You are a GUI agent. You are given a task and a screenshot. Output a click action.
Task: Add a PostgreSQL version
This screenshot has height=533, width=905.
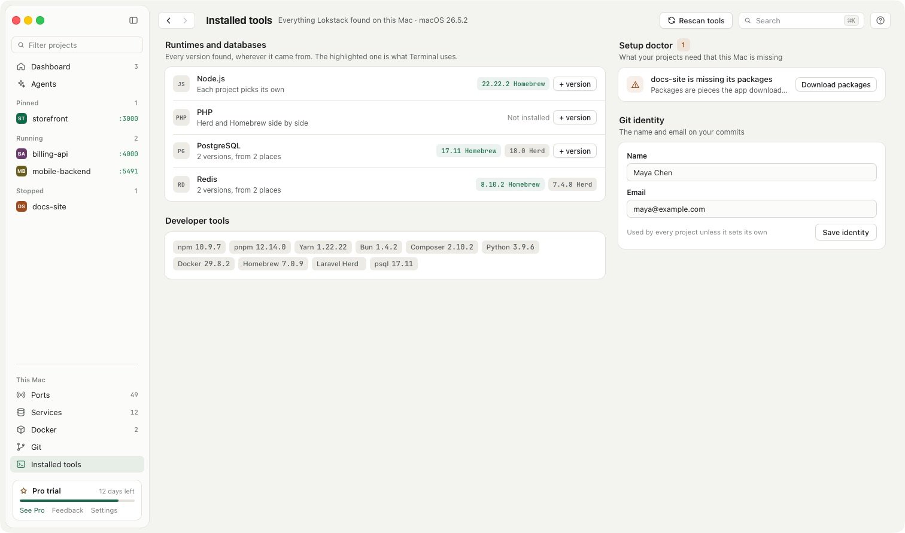tap(575, 151)
